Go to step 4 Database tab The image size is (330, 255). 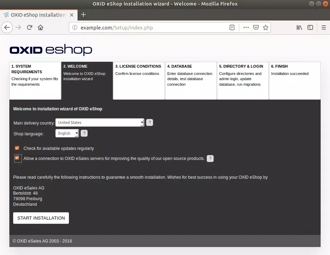point(191,80)
